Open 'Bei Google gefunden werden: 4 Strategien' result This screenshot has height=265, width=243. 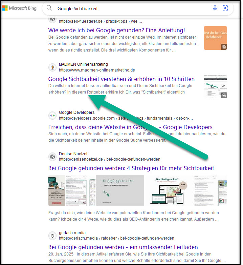tap(131, 168)
